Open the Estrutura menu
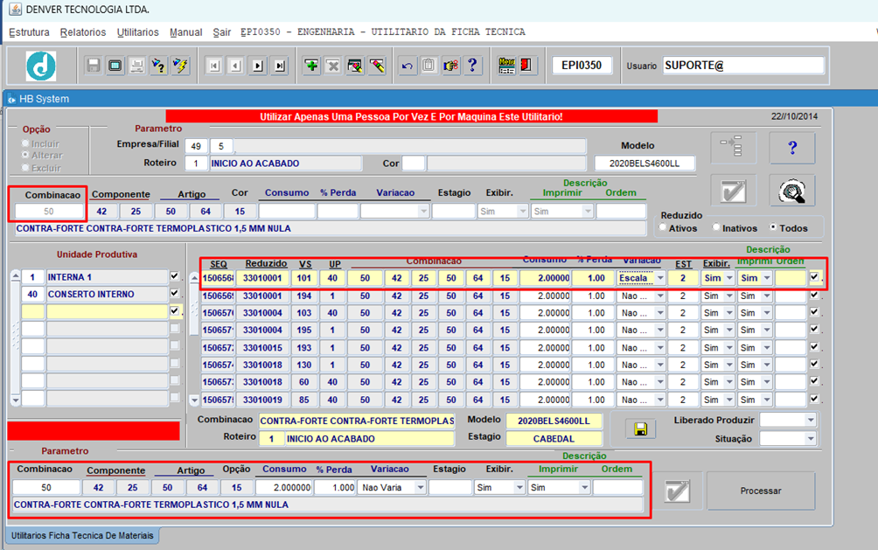This screenshot has height=550, width=878. [x=29, y=32]
